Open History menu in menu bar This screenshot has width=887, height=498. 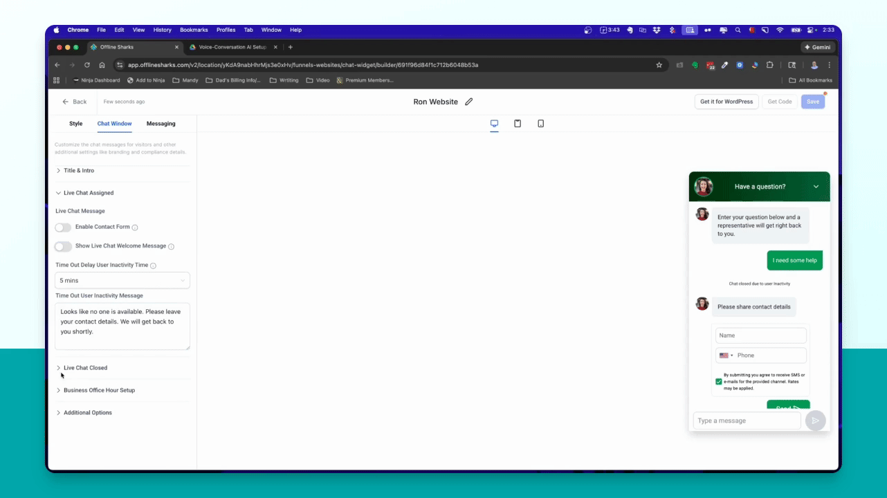point(163,30)
